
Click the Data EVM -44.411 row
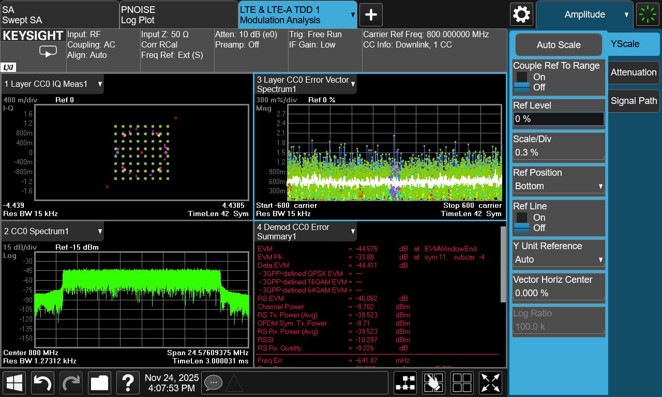(333, 265)
